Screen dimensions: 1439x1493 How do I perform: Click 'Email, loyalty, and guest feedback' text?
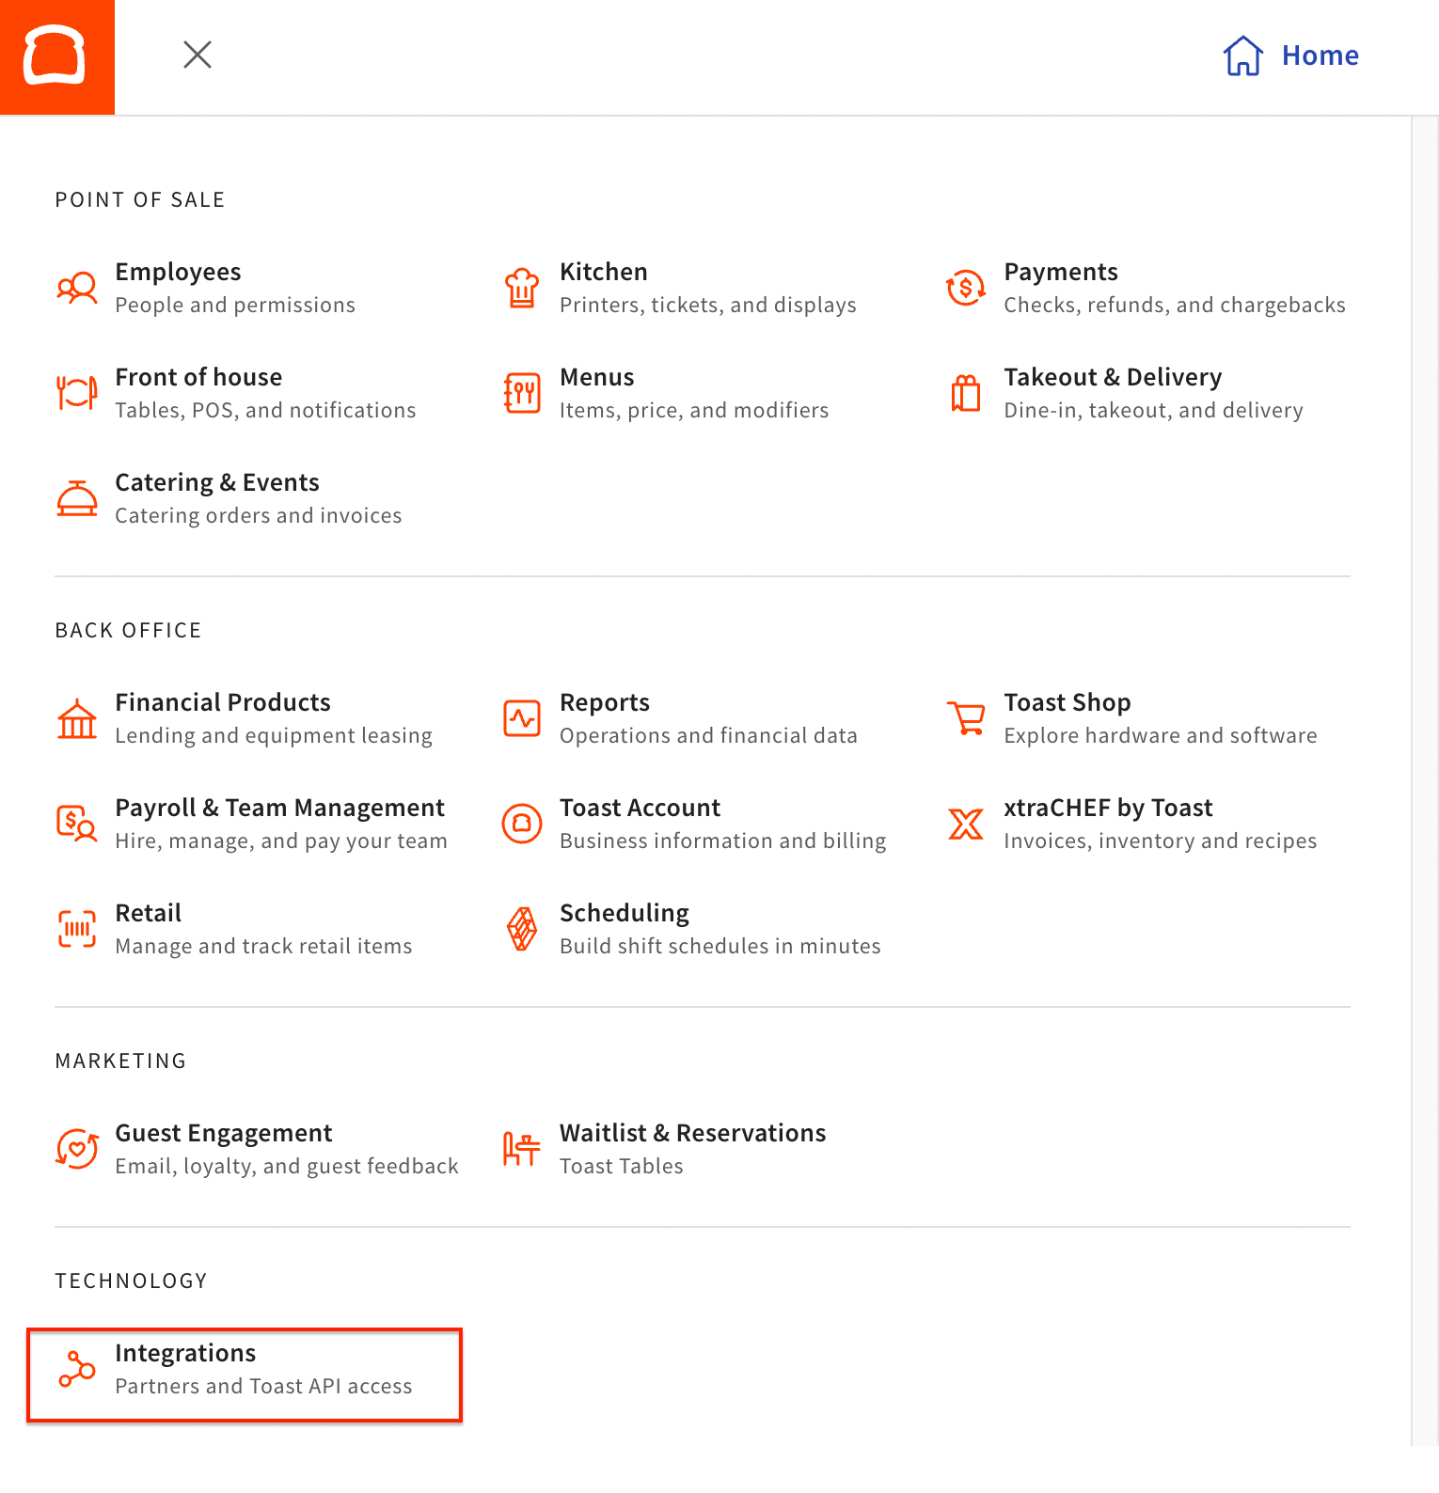287,1167
